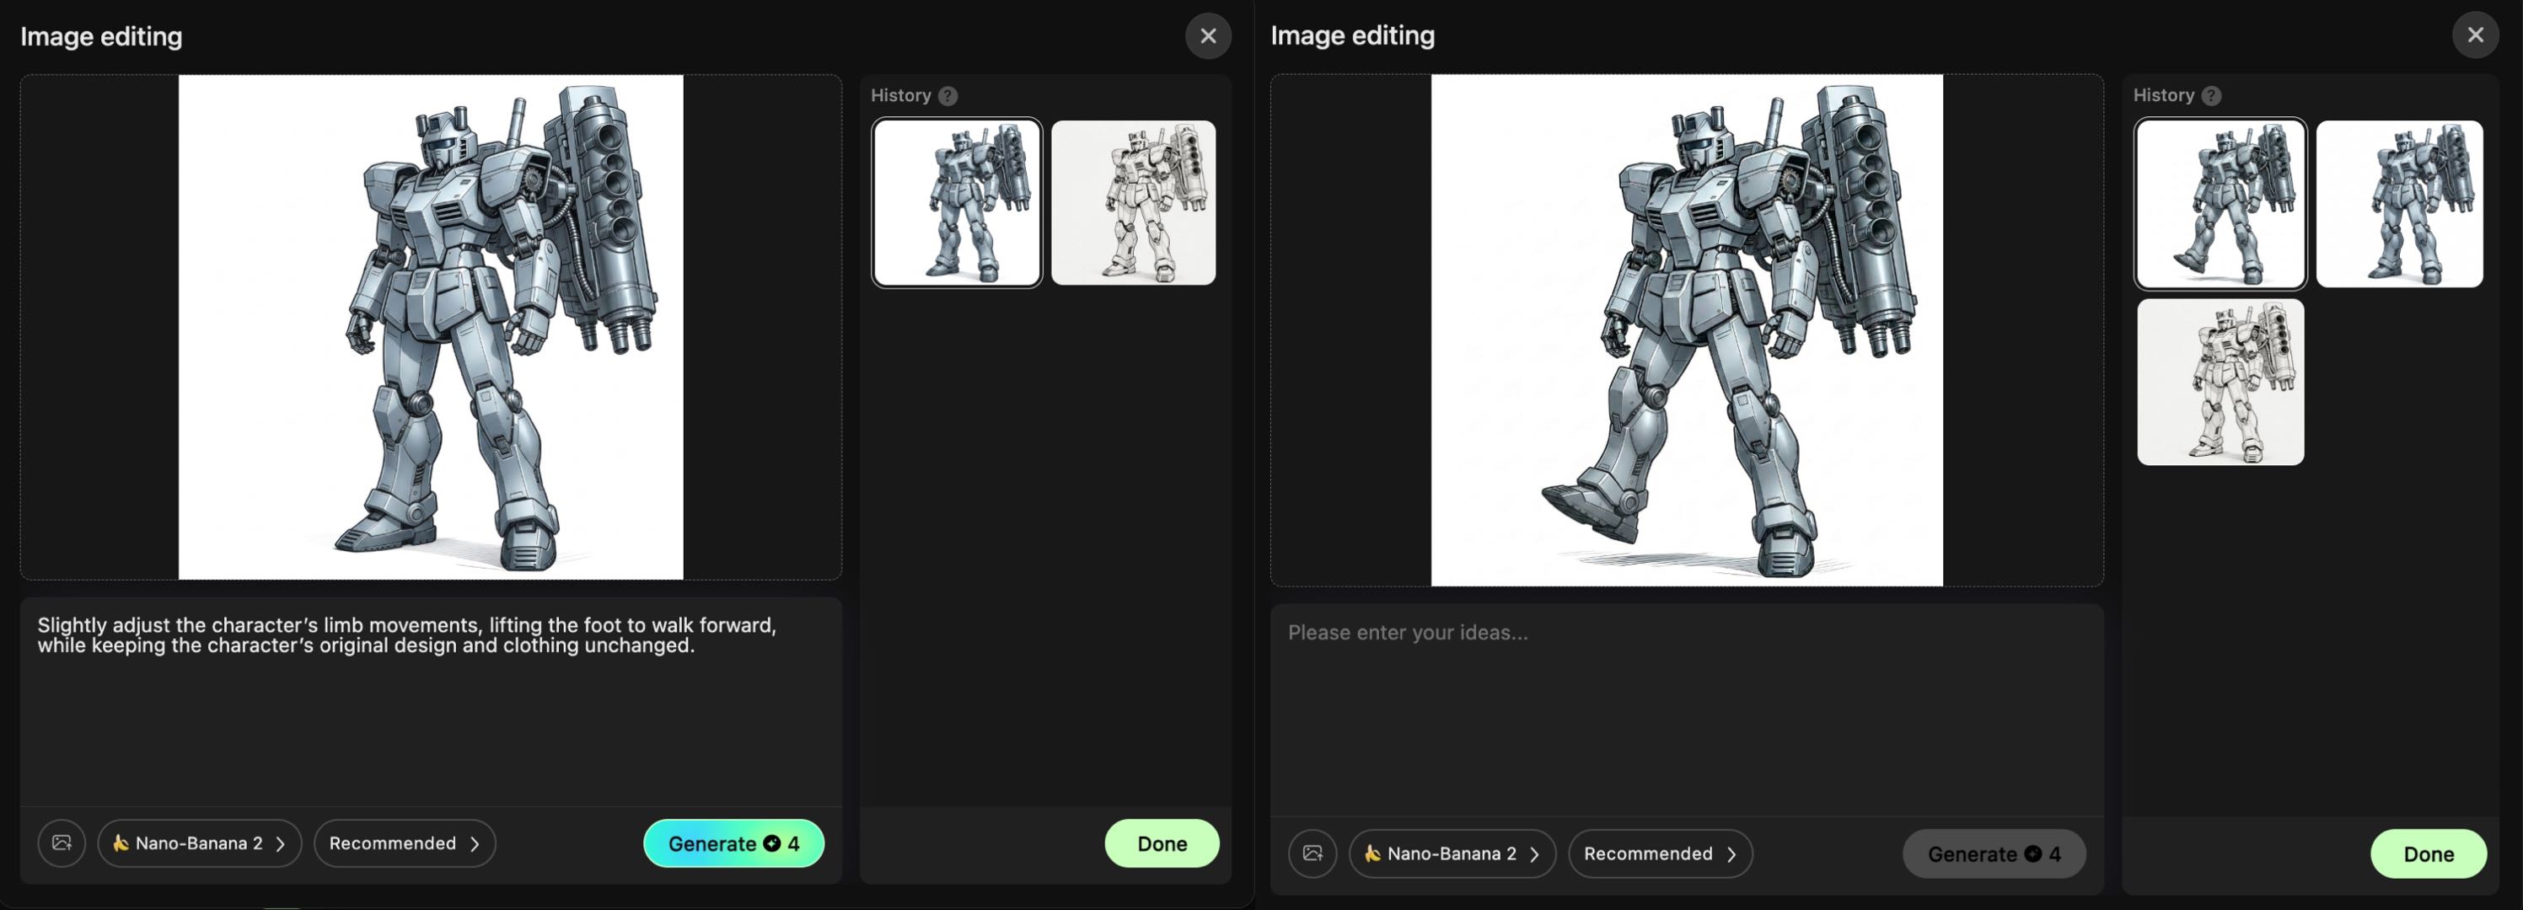The height and width of the screenshot is (910, 2523).
Task: Click the add image icon in the right dialog
Action: [x=1312, y=854]
